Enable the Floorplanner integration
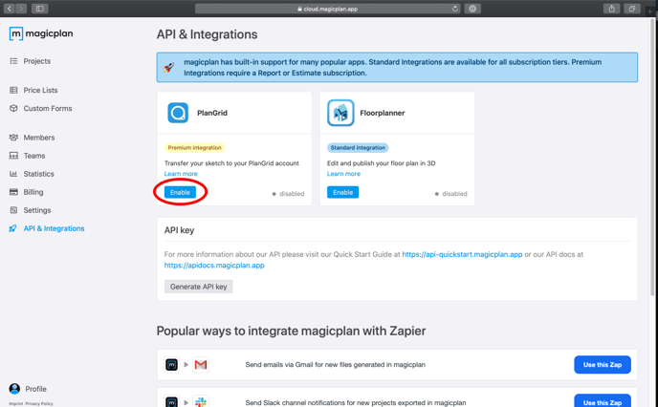The image size is (658, 407). point(342,192)
